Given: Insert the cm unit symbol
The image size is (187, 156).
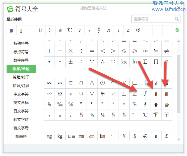Looking at the screenshot, I should pyautogui.click(x=92, y=136).
